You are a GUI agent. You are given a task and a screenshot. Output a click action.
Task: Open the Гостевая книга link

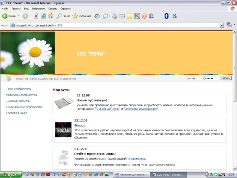[x=17, y=113]
